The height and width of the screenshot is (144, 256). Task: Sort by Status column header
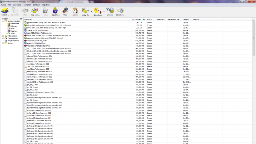151,19
